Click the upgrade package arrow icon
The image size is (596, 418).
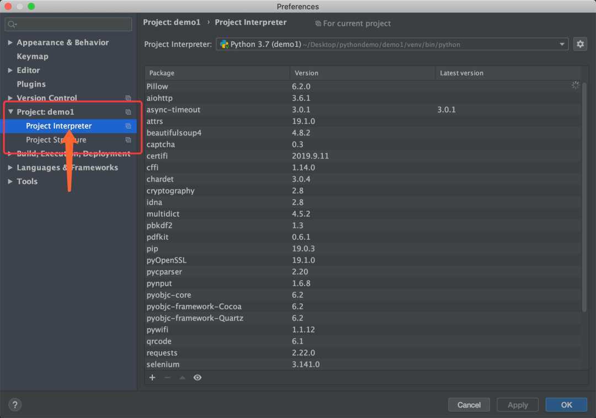pyautogui.click(x=183, y=377)
